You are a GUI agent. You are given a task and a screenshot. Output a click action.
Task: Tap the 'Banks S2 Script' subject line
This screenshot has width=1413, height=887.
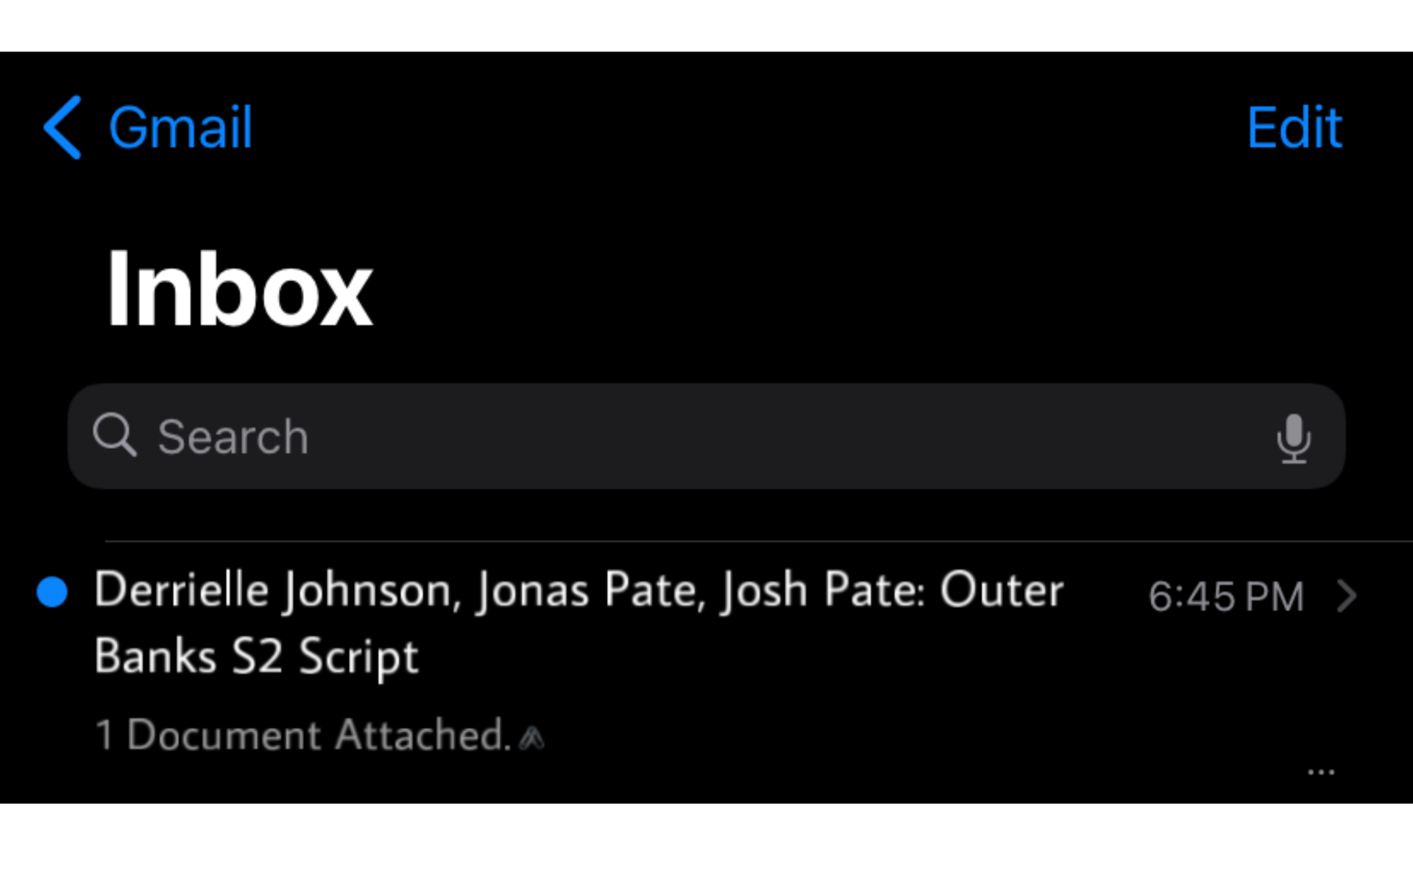[256, 657]
